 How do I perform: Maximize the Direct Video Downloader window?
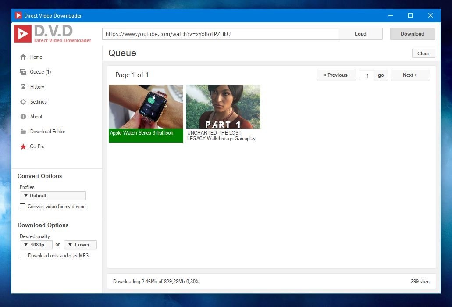coord(410,15)
